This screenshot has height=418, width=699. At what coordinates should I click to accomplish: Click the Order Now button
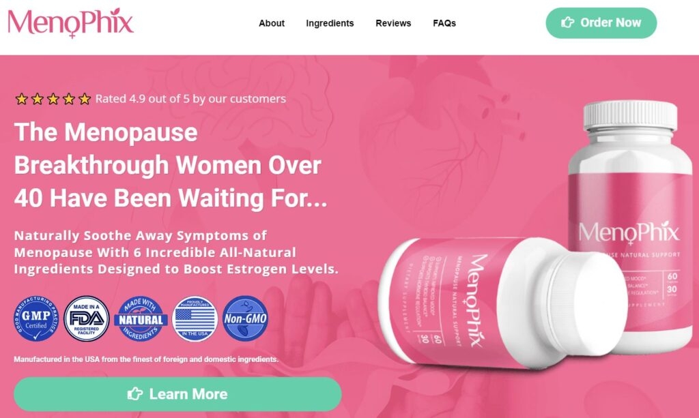601,23
